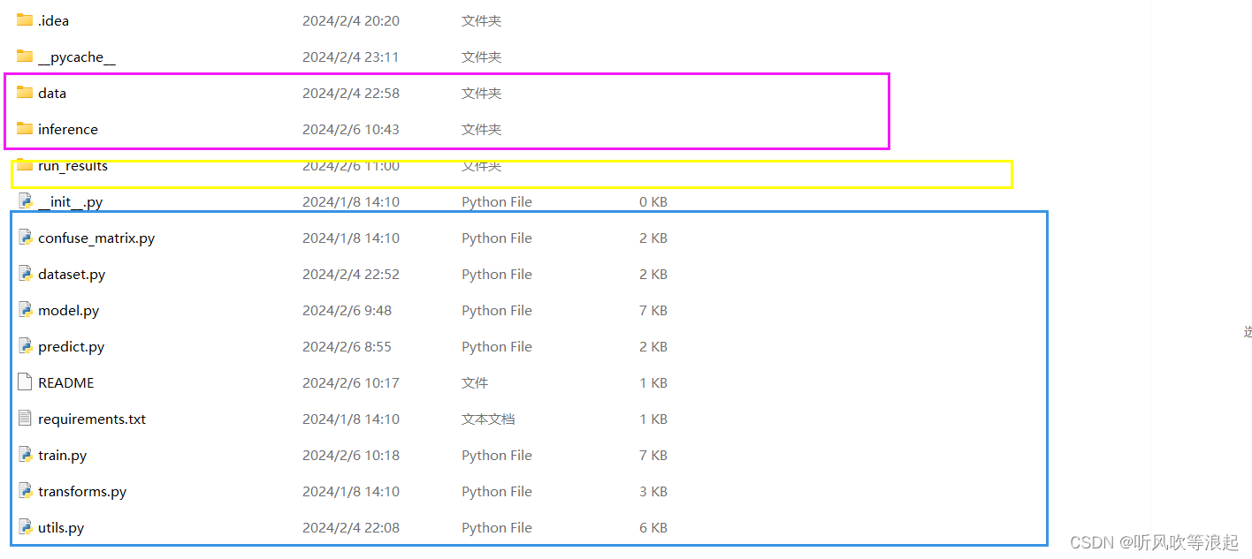Click the 文件 type of README
The height and width of the screenshot is (559, 1252).
click(475, 383)
